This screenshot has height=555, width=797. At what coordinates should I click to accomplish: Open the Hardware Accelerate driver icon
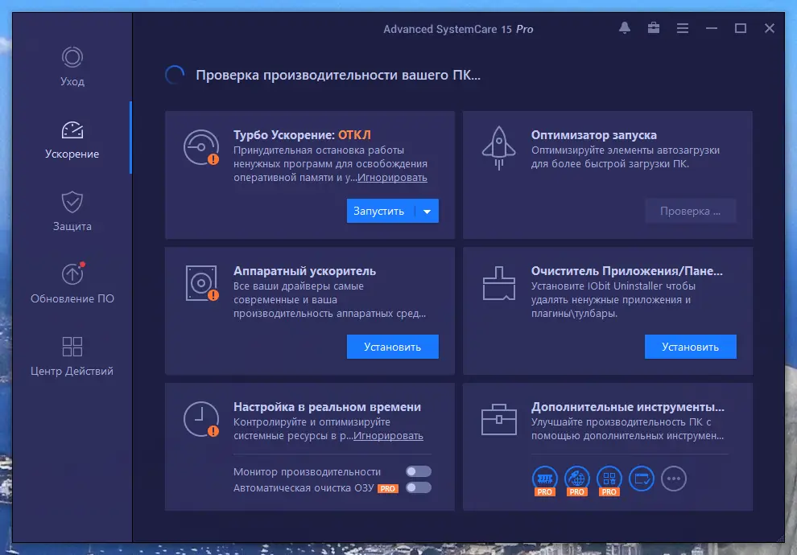point(200,283)
